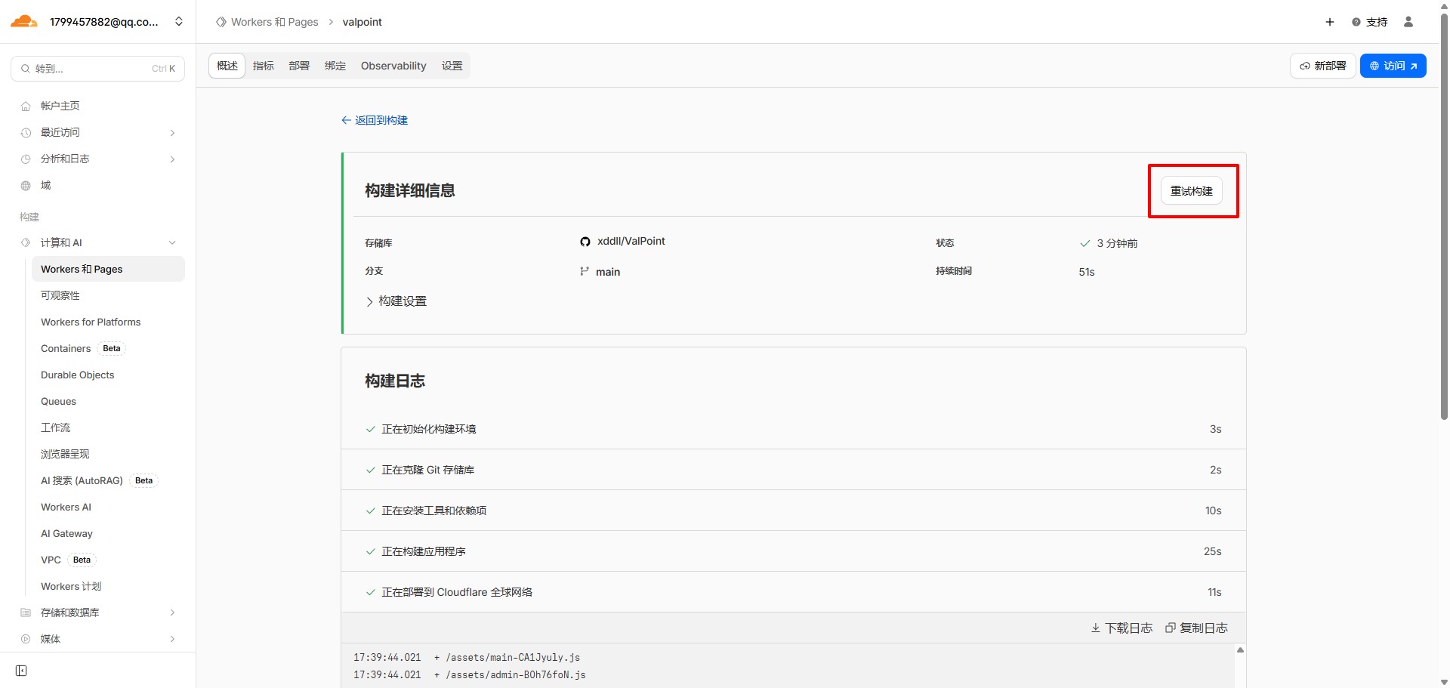Viewport: 1450px width, 688px height.
Task: Switch to the Observability tab
Action: (393, 66)
